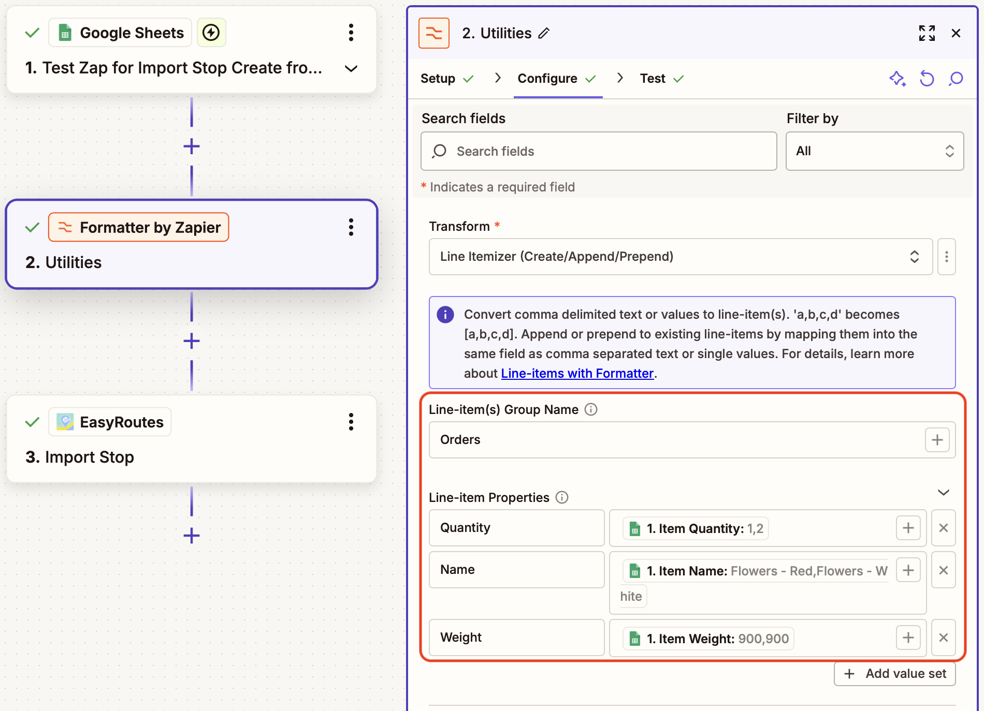Click the EasyRoutes app badge
This screenshot has width=984, height=711.
110,422
